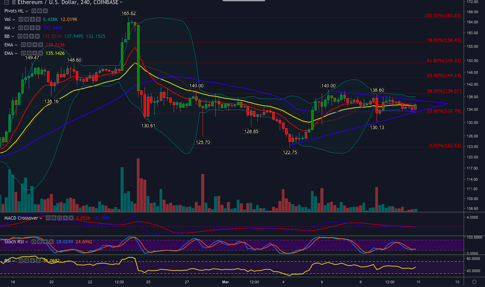Open the chart settings gear at bottom right
This screenshot has height=287, width=485.
tap(474, 281)
